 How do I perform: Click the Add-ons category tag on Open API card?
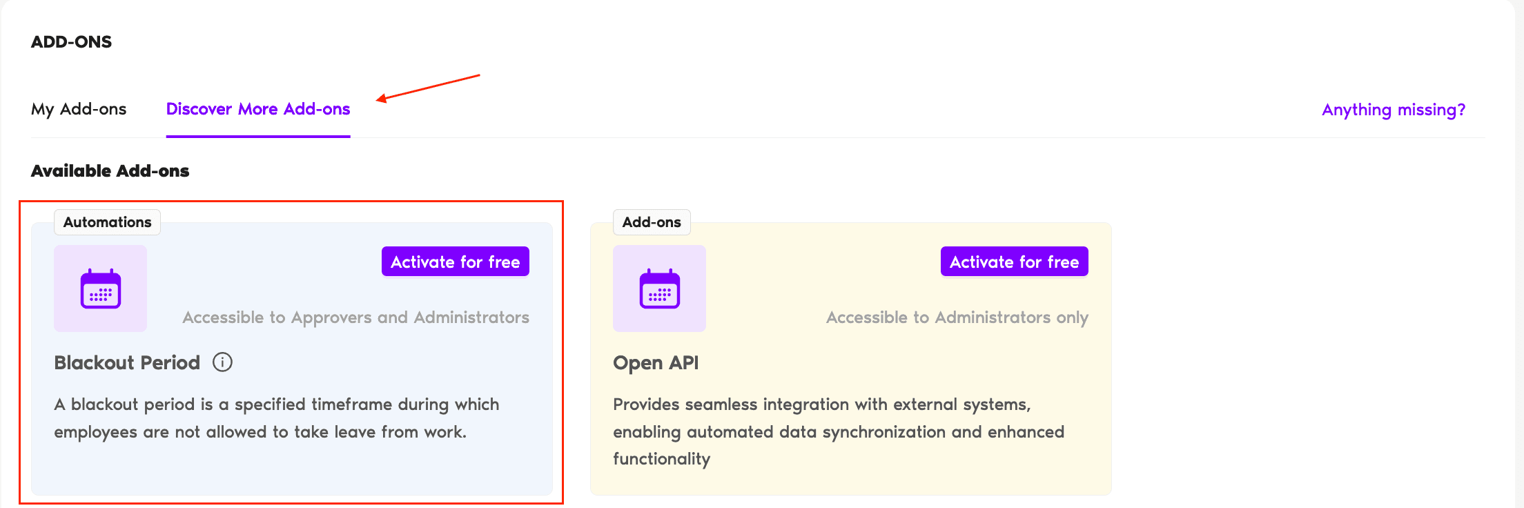(x=652, y=222)
